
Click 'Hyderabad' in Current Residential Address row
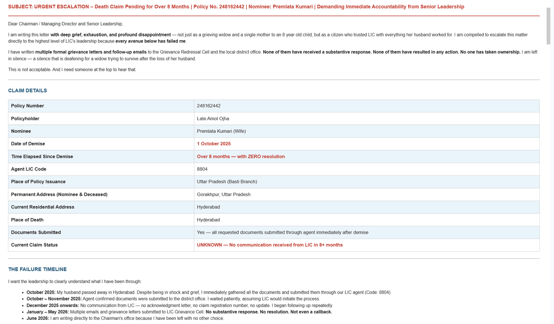pos(208,207)
